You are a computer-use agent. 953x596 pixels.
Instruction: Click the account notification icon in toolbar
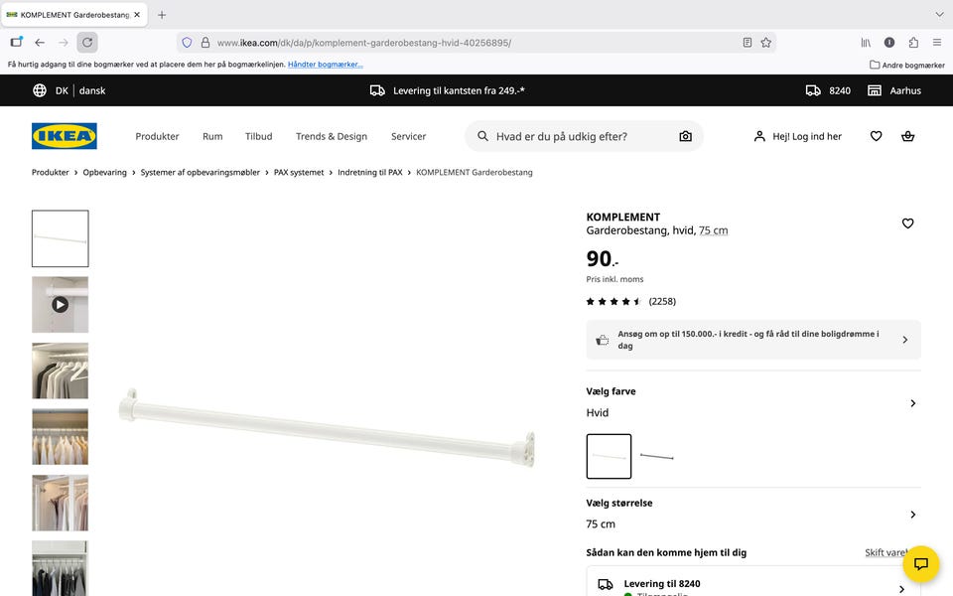click(x=889, y=43)
